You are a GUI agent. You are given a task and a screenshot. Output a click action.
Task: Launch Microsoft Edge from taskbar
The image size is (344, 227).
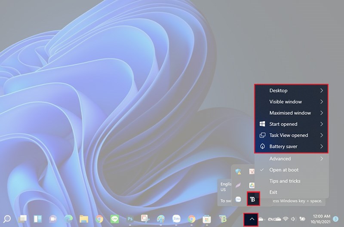point(68,219)
